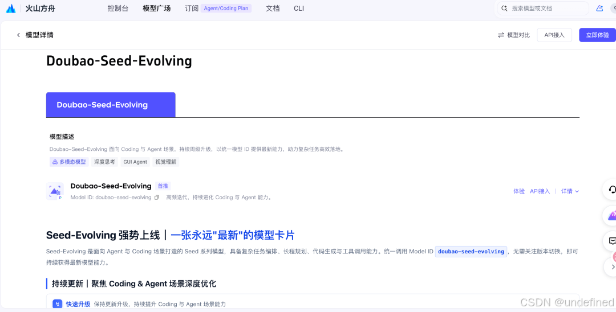Open the 模型广场 menu
The image size is (616, 312).
click(157, 8)
